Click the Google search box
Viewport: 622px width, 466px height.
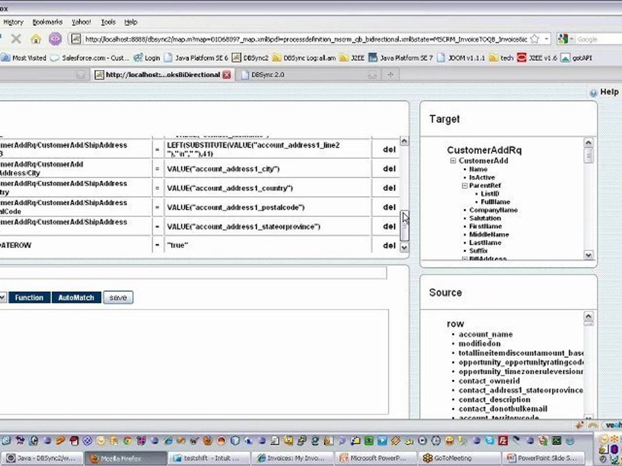pos(599,39)
